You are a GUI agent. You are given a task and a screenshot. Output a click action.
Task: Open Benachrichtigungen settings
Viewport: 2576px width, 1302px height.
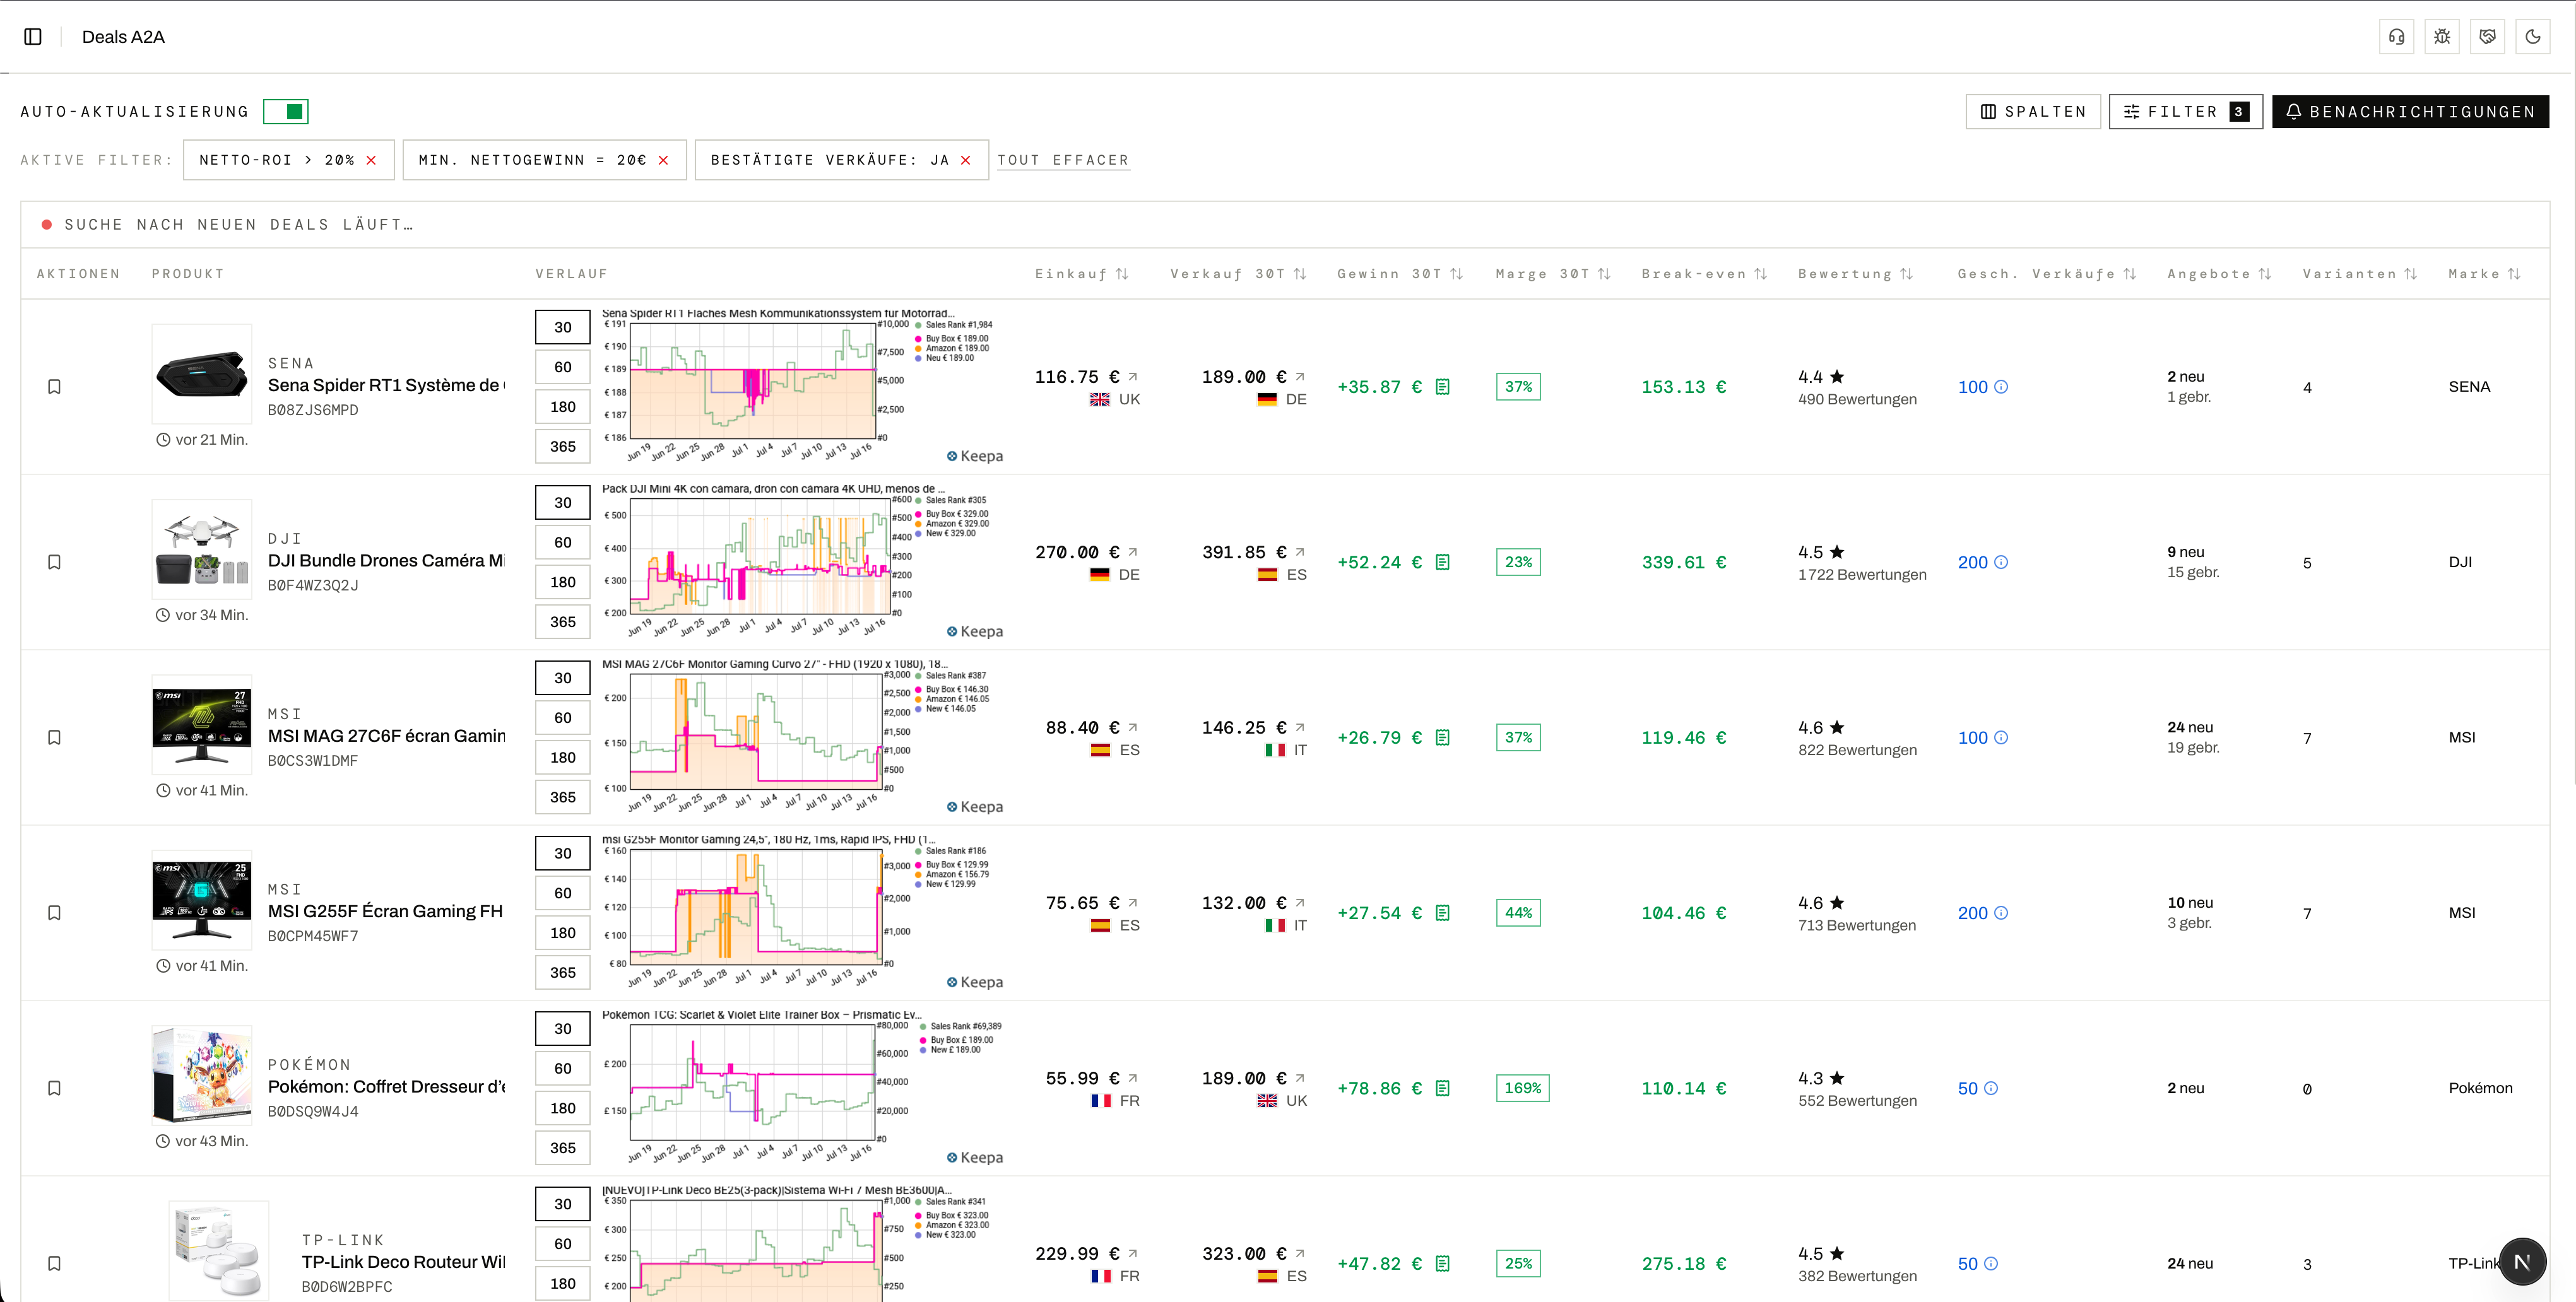[2410, 112]
